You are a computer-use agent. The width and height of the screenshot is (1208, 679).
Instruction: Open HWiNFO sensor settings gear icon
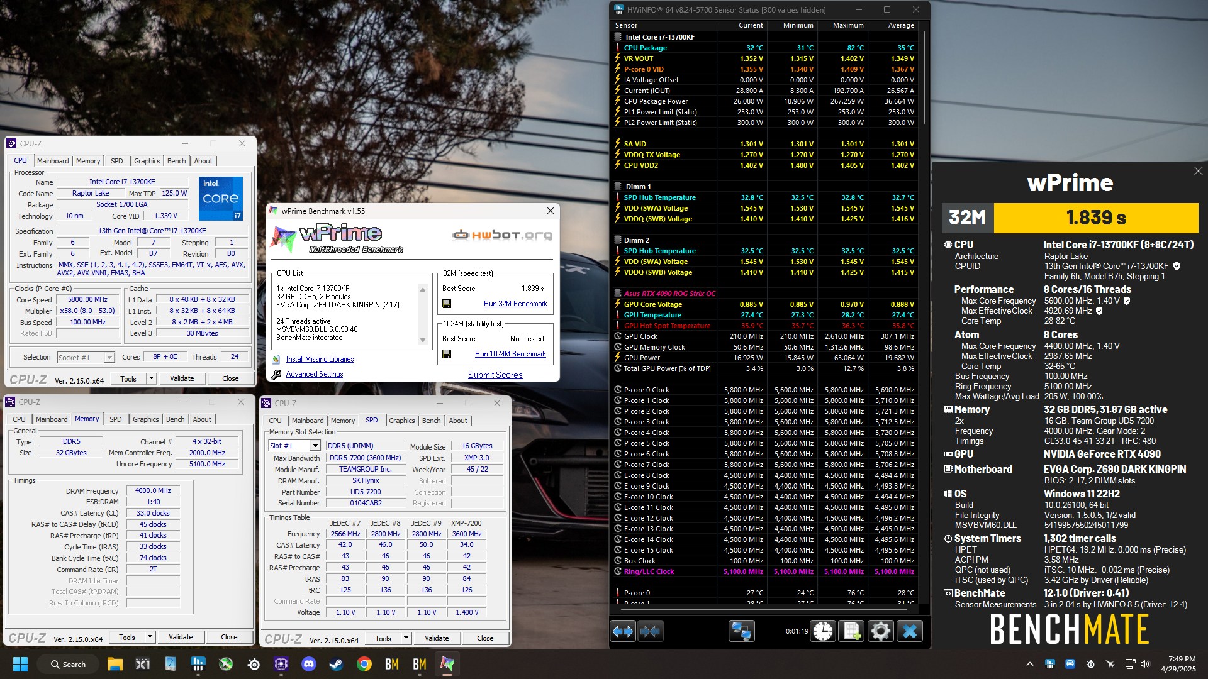pyautogui.click(x=881, y=631)
